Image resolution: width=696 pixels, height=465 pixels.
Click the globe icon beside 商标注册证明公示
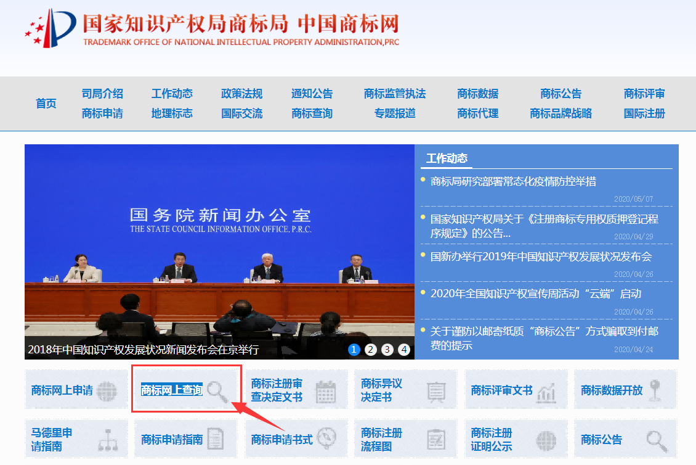[546, 441]
